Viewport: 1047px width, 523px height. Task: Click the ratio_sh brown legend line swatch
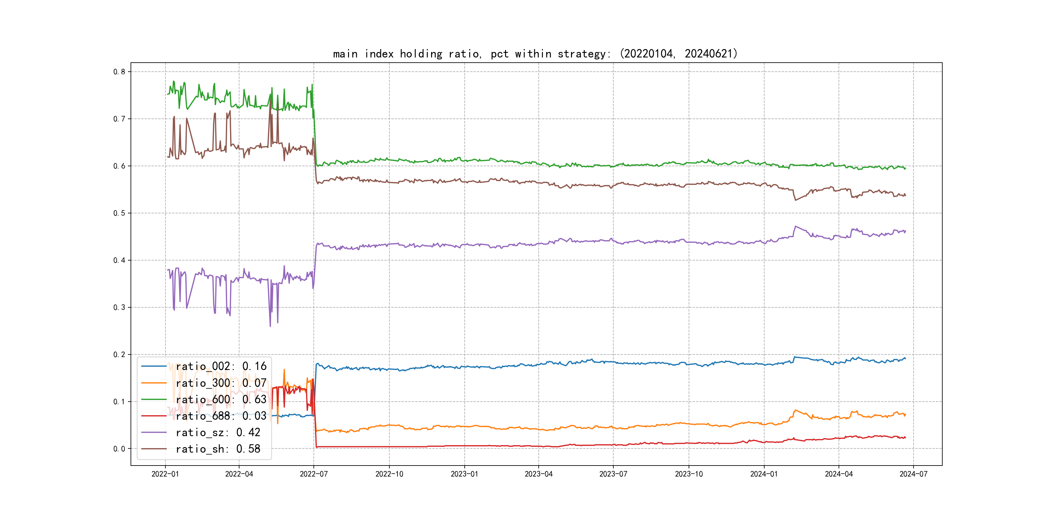tap(153, 449)
